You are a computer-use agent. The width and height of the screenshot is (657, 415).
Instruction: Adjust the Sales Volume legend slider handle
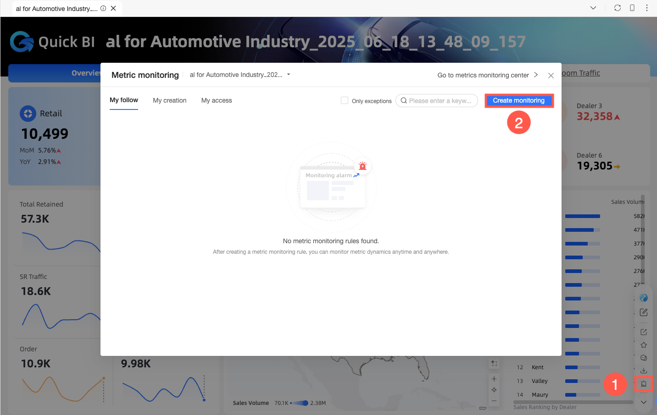point(305,403)
